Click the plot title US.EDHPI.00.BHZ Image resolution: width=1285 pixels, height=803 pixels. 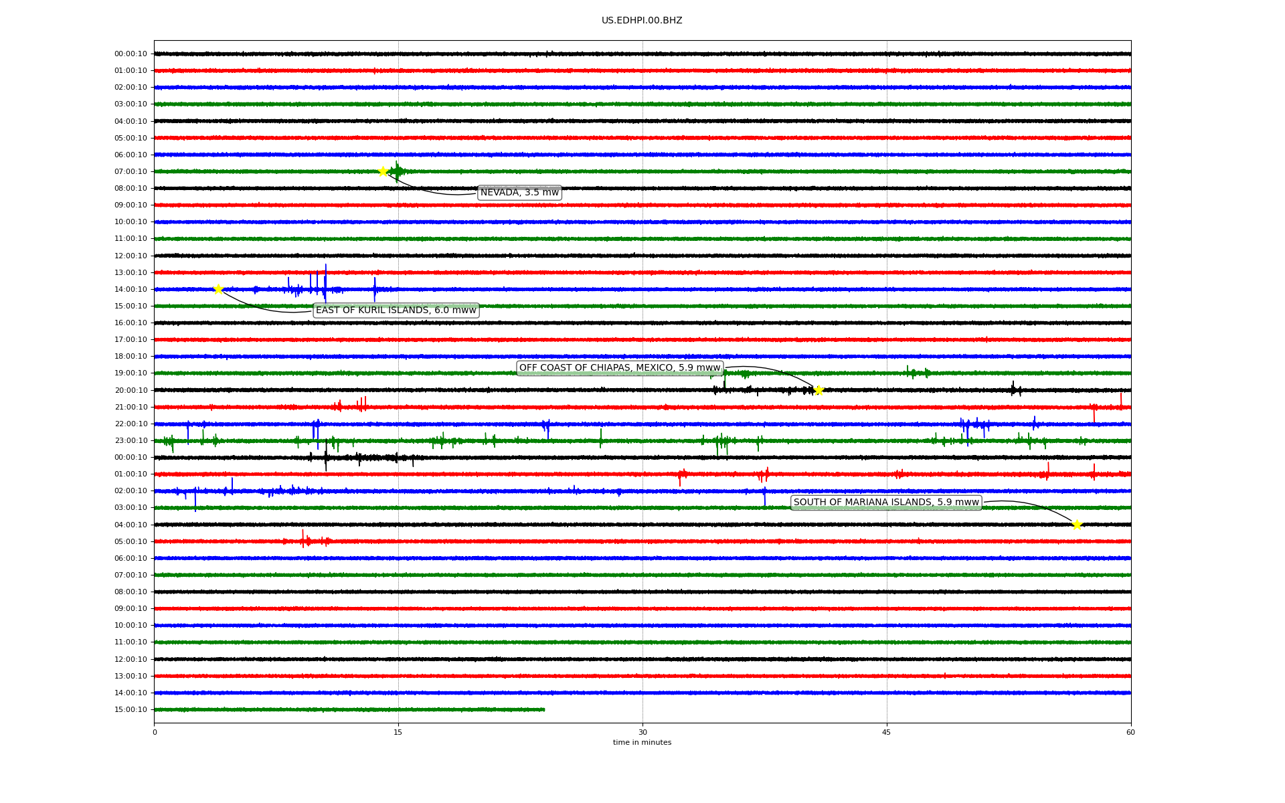click(642, 21)
